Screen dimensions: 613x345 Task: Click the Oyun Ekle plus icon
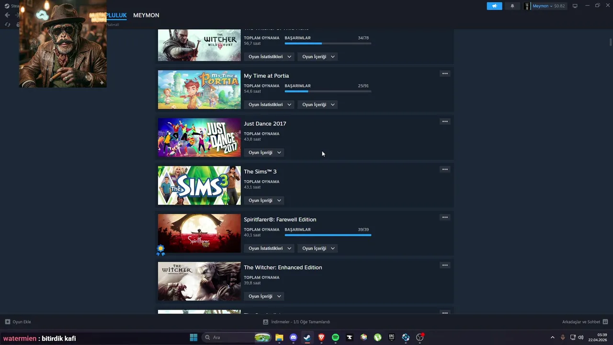(x=7, y=322)
